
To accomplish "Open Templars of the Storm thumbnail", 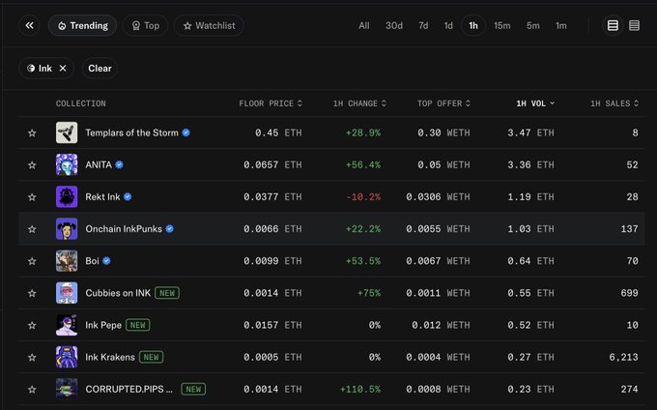I will click(x=67, y=132).
